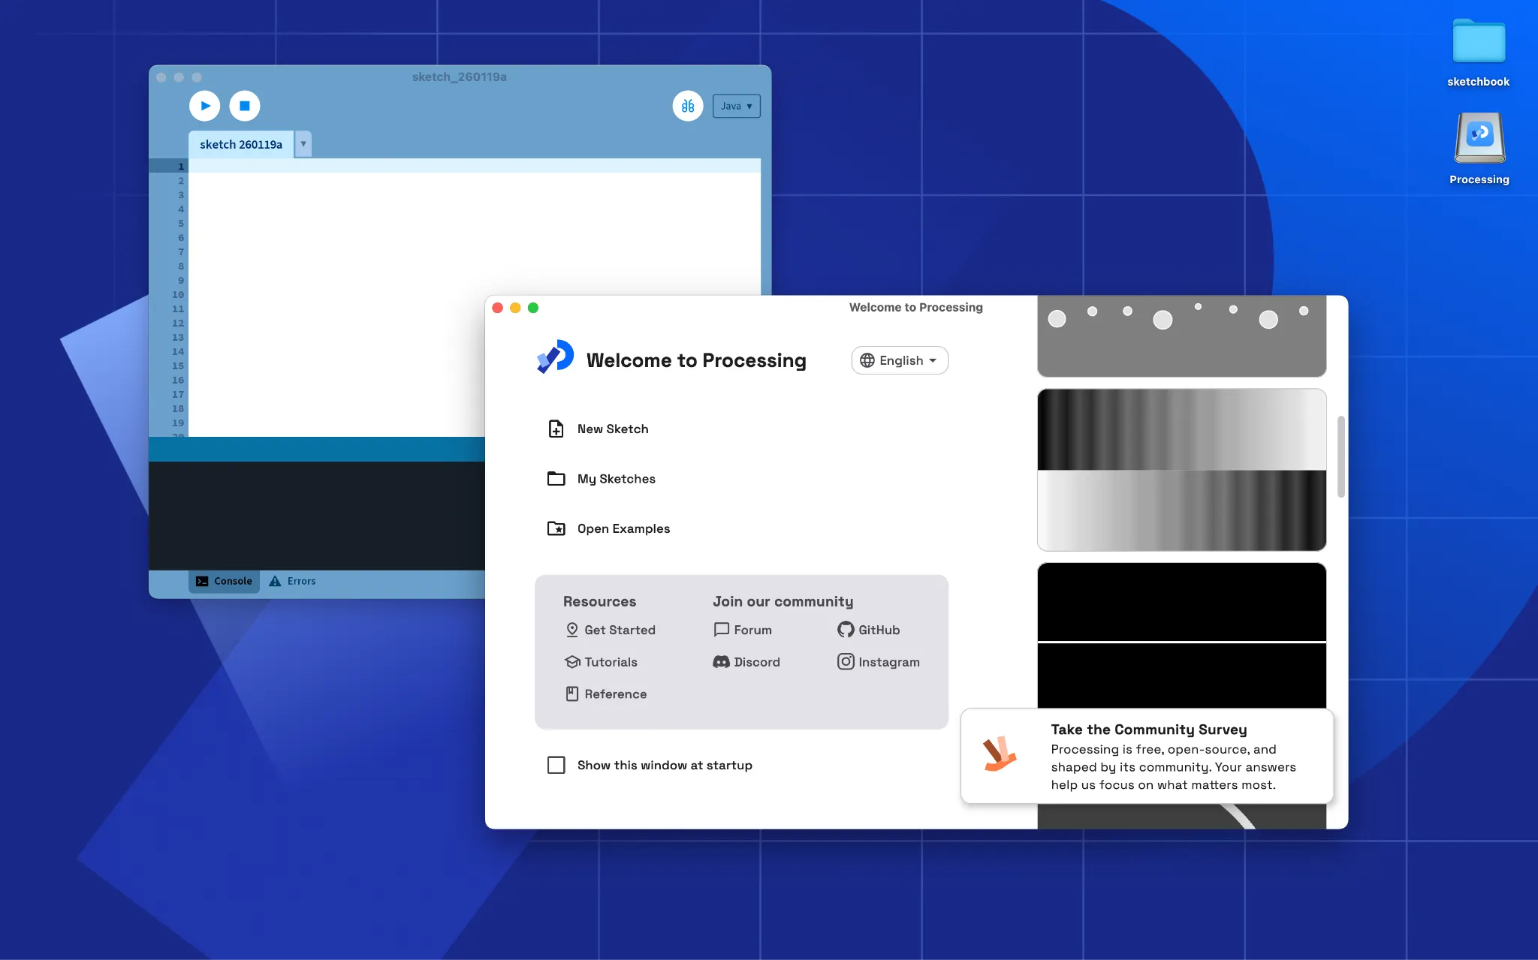Click the Console terminal icon
The height and width of the screenshot is (960, 1538).
tap(202, 581)
